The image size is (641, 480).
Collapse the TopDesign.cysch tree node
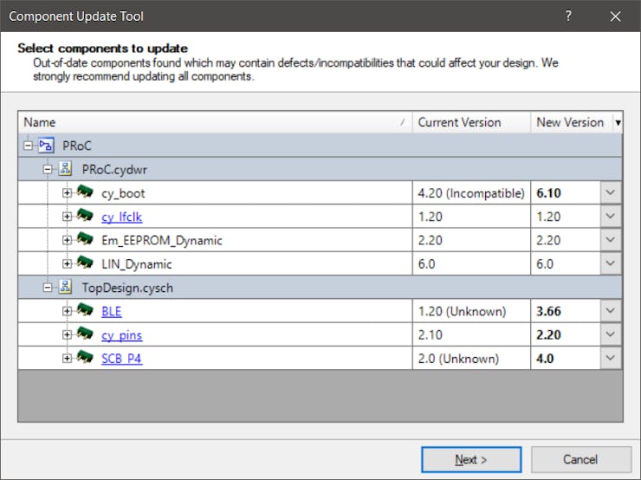click(48, 288)
